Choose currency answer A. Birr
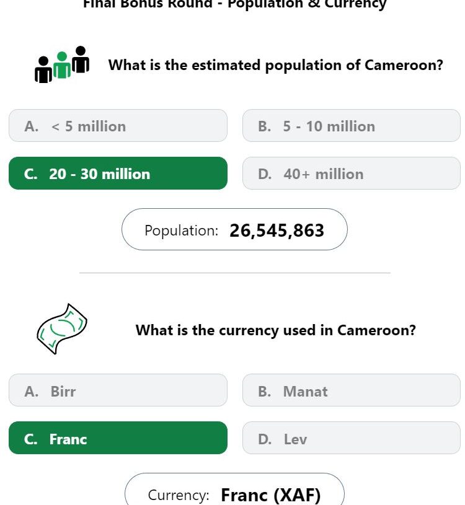465x505 pixels. pyautogui.click(x=118, y=390)
